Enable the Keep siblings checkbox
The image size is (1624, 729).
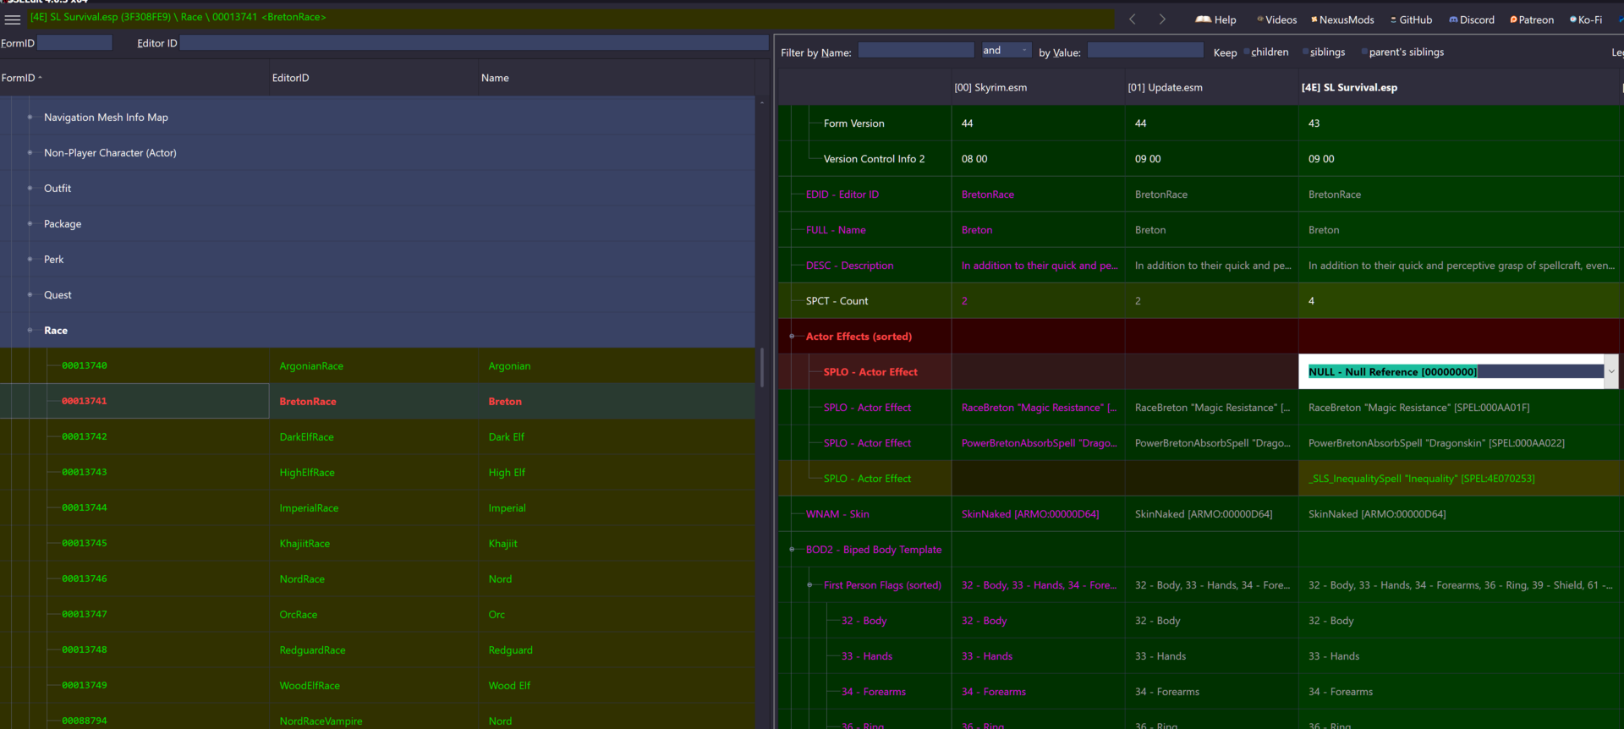[x=1305, y=52]
